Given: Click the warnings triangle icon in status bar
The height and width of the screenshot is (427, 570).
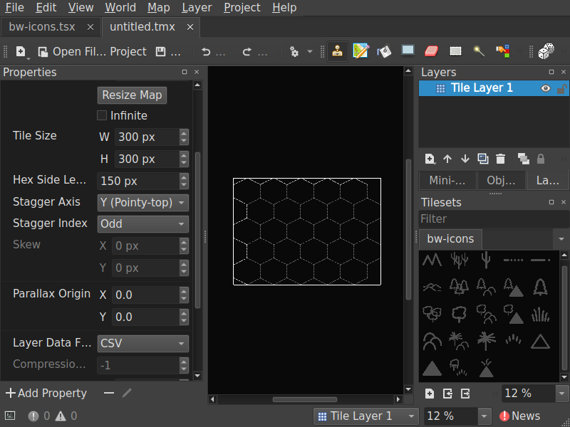Looking at the screenshot, I should pyautogui.click(x=61, y=416).
